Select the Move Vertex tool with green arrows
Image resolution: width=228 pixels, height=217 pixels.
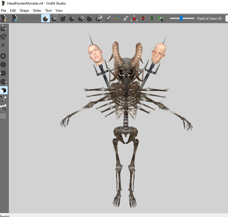pos(161,19)
